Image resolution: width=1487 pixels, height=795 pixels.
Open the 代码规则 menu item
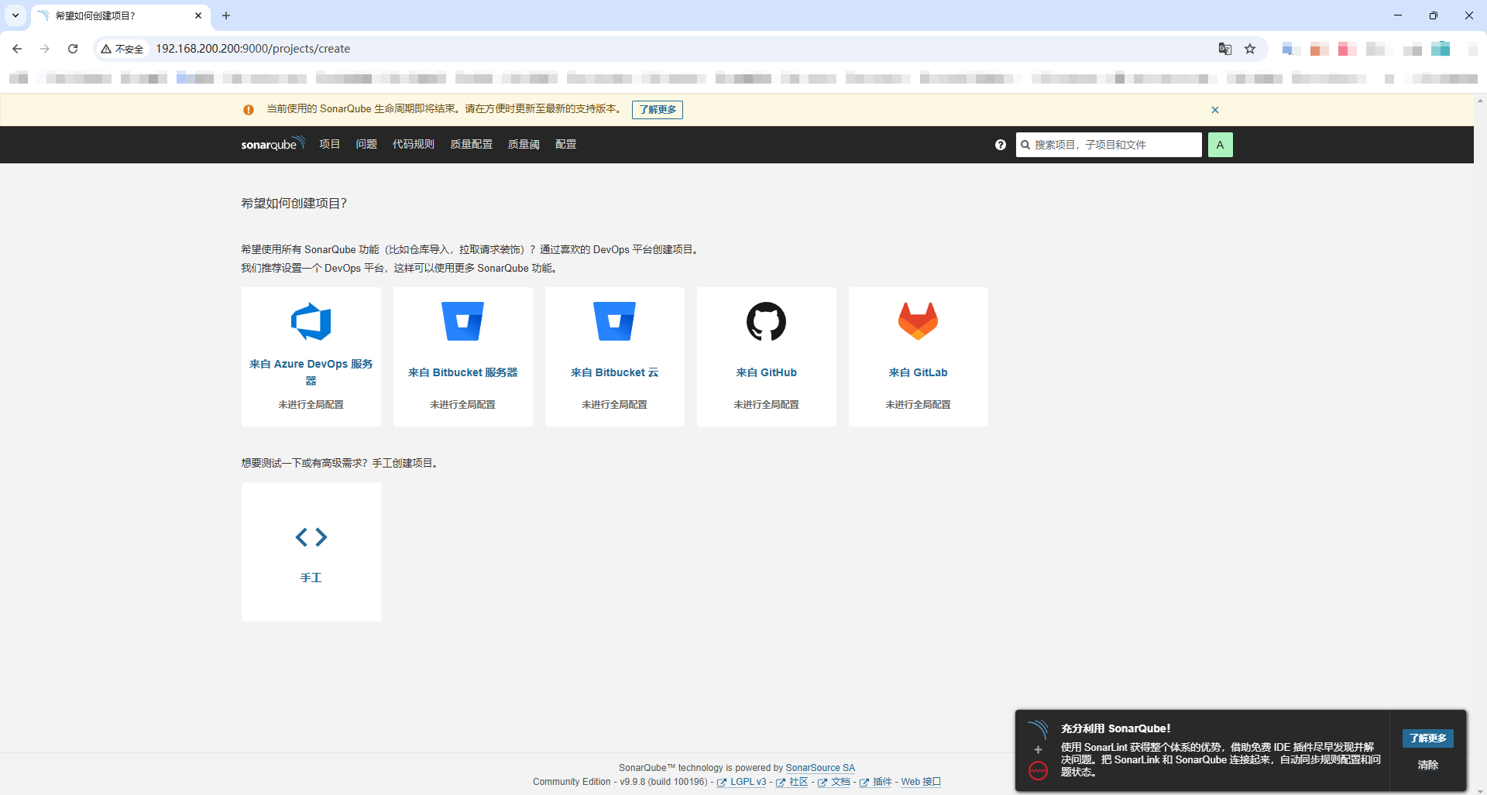(x=414, y=144)
